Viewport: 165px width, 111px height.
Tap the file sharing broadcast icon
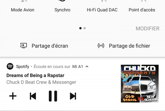(x=101, y=45)
